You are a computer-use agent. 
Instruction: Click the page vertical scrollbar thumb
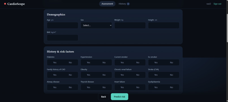[x=227, y=28]
